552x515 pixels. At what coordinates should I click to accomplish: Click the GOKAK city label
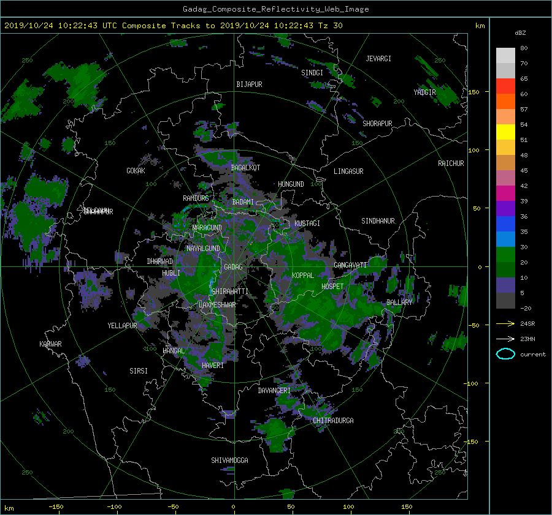136,171
